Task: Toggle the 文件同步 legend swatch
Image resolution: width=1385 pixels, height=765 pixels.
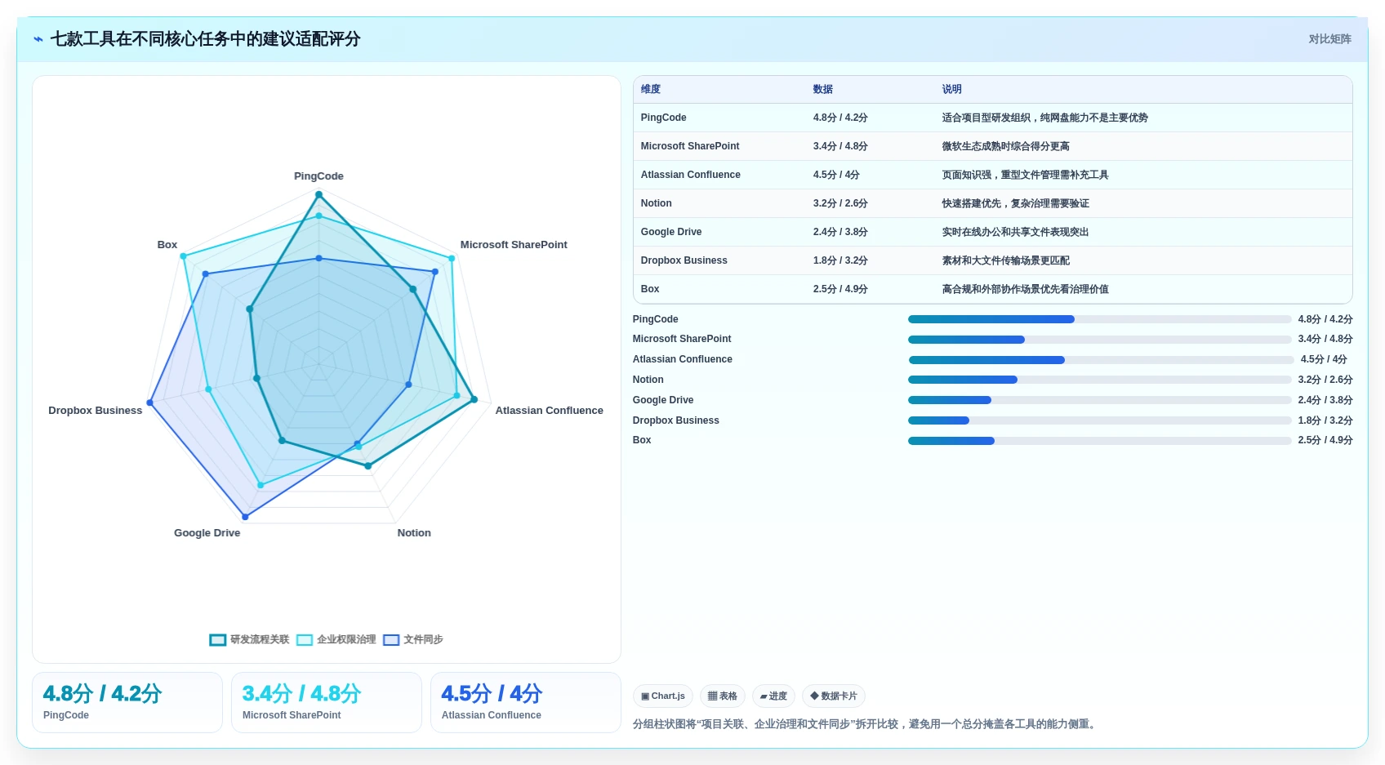Action: point(391,640)
